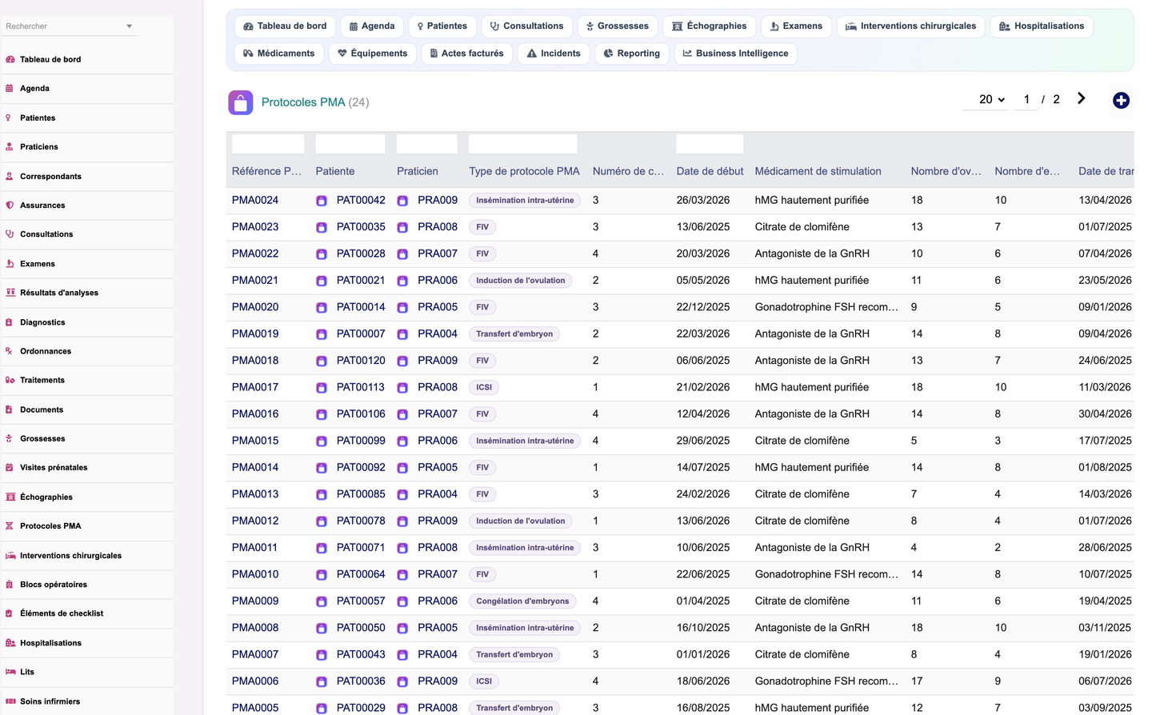Click the Équipements icon in top bar

[342, 54]
